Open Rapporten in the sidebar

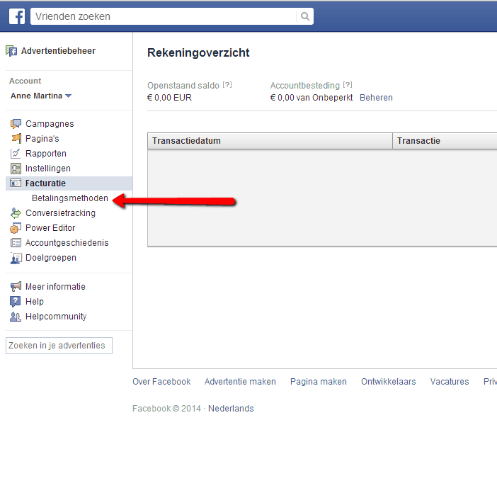46,154
